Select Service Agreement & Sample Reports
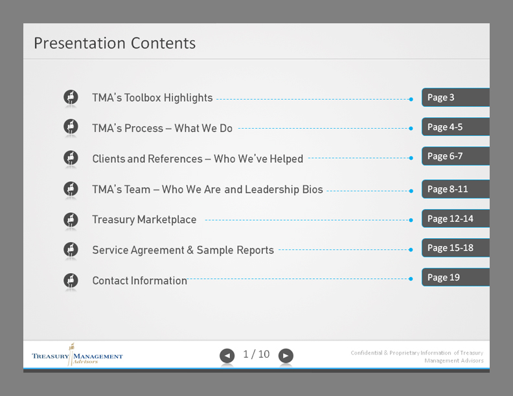 click(x=183, y=250)
